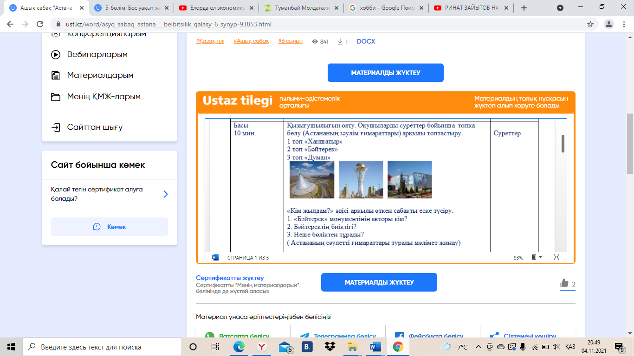Click the thumbs-up like icon
Screen dimensions: 634x356
pos(564,283)
